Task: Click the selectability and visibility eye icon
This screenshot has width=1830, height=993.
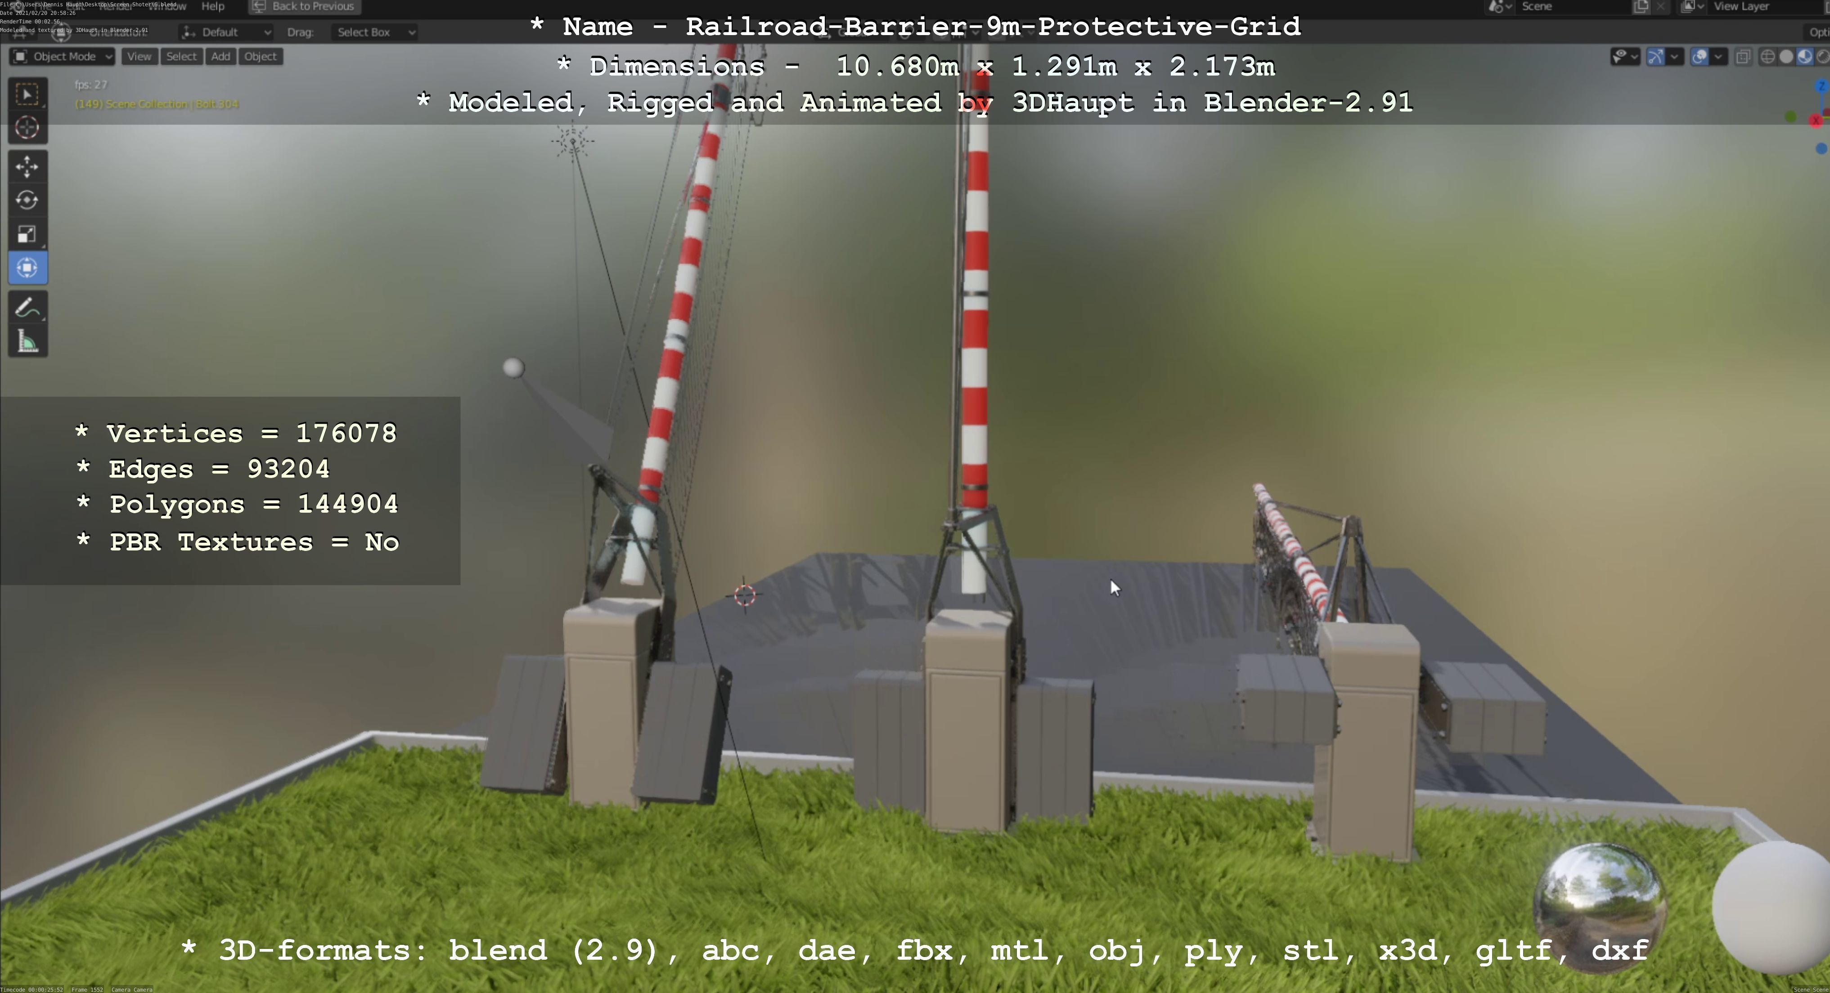Action: (x=1619, y=57)
